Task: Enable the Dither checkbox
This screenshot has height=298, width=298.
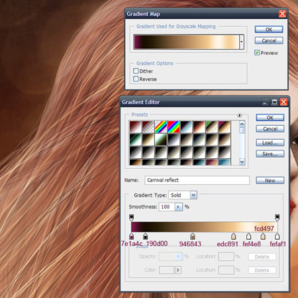Action: click(x=136, y=71)
